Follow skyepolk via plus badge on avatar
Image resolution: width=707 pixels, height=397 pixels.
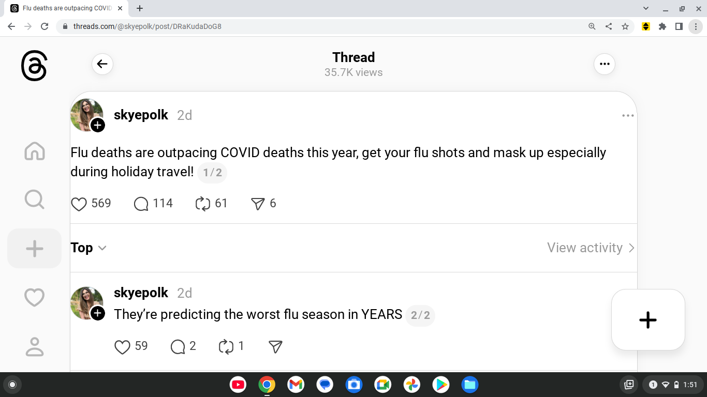point(98,125)
